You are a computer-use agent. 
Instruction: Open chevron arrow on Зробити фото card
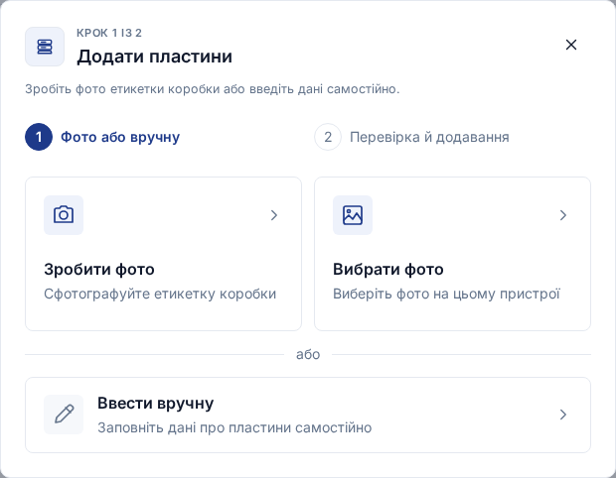274,215
